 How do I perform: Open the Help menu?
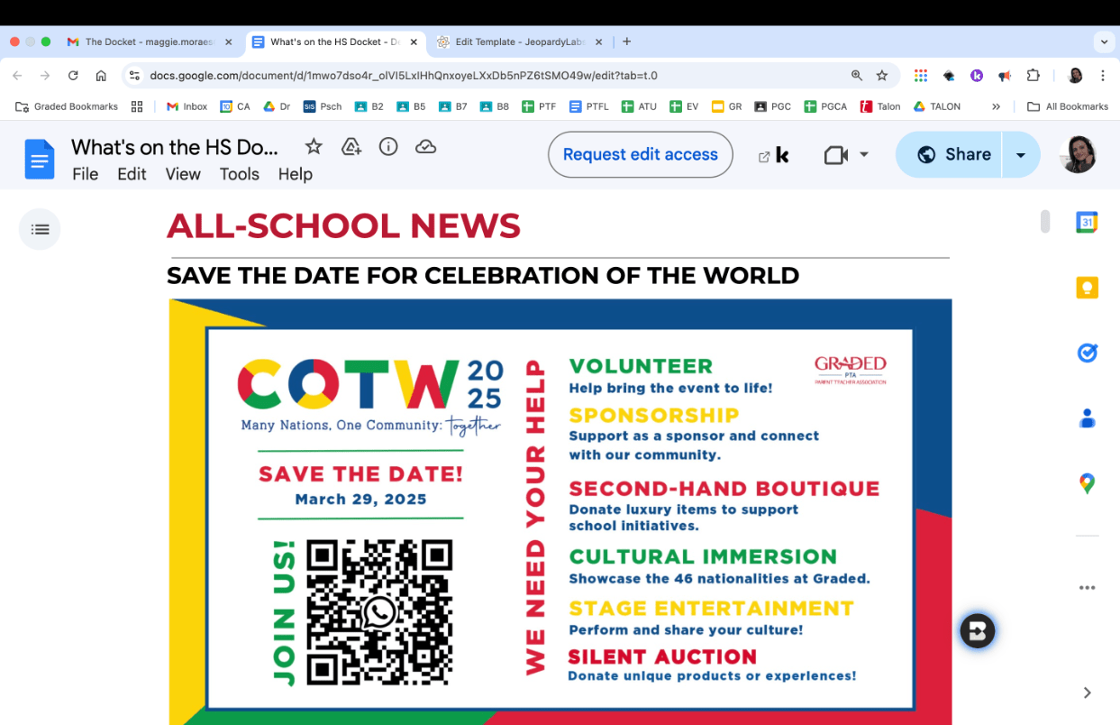295,175
